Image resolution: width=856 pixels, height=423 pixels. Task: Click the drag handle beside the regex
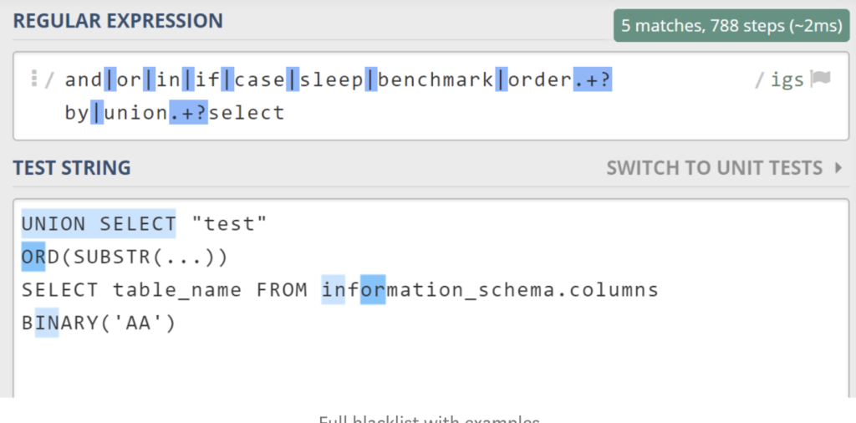coord(34,79)
